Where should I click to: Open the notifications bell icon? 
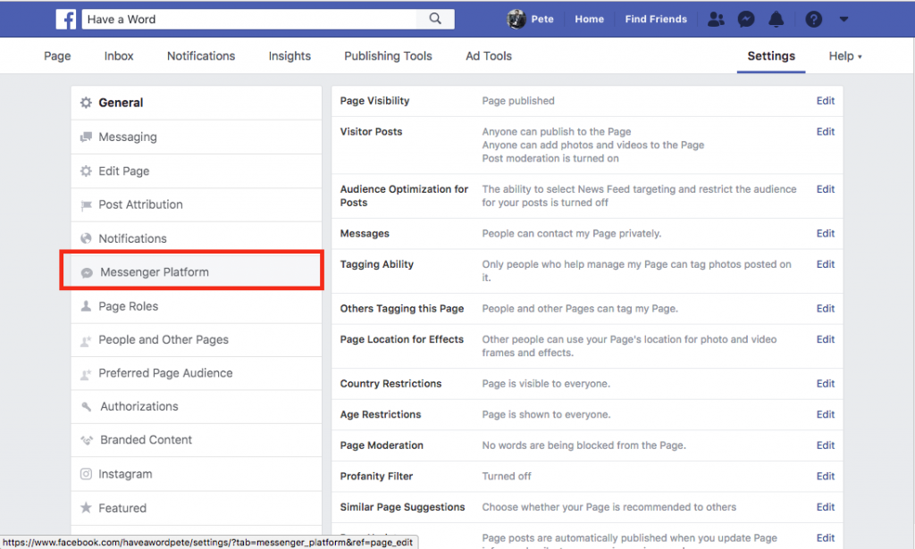(776, 20)
